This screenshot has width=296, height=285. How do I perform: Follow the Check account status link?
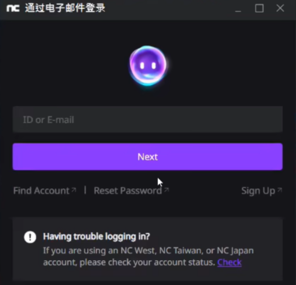(x=229, y=262)
